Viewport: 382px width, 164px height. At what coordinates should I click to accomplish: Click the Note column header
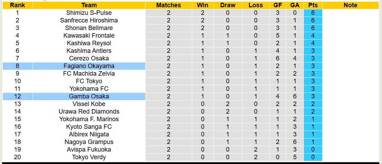click(x=351, y=5)
